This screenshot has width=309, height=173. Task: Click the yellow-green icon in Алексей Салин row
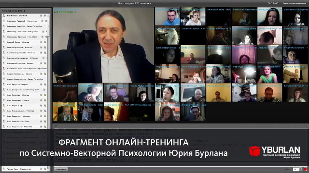coord(45,42)
